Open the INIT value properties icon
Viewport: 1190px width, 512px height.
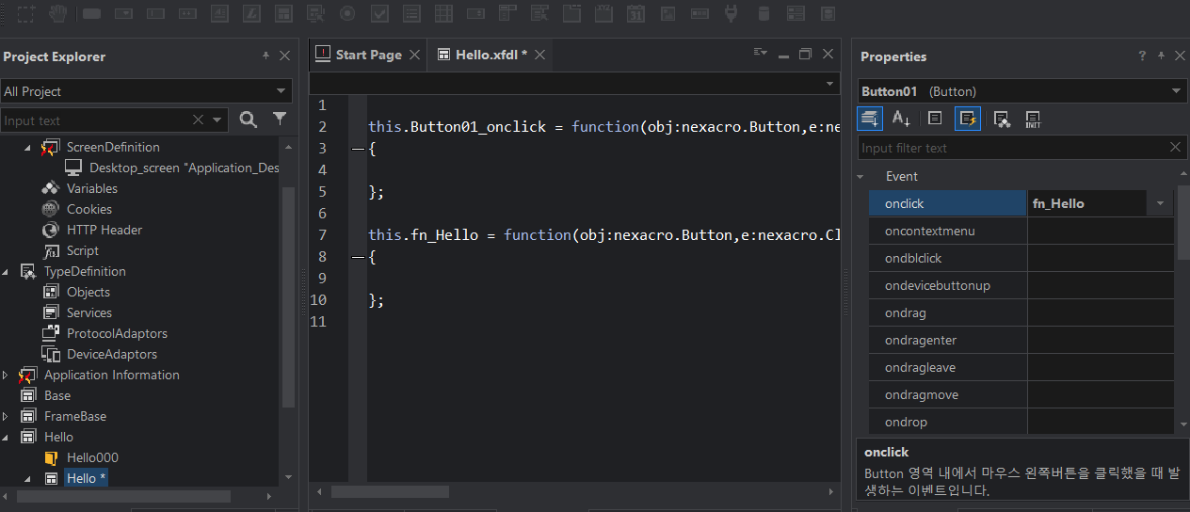click(x=1033, y=119)
